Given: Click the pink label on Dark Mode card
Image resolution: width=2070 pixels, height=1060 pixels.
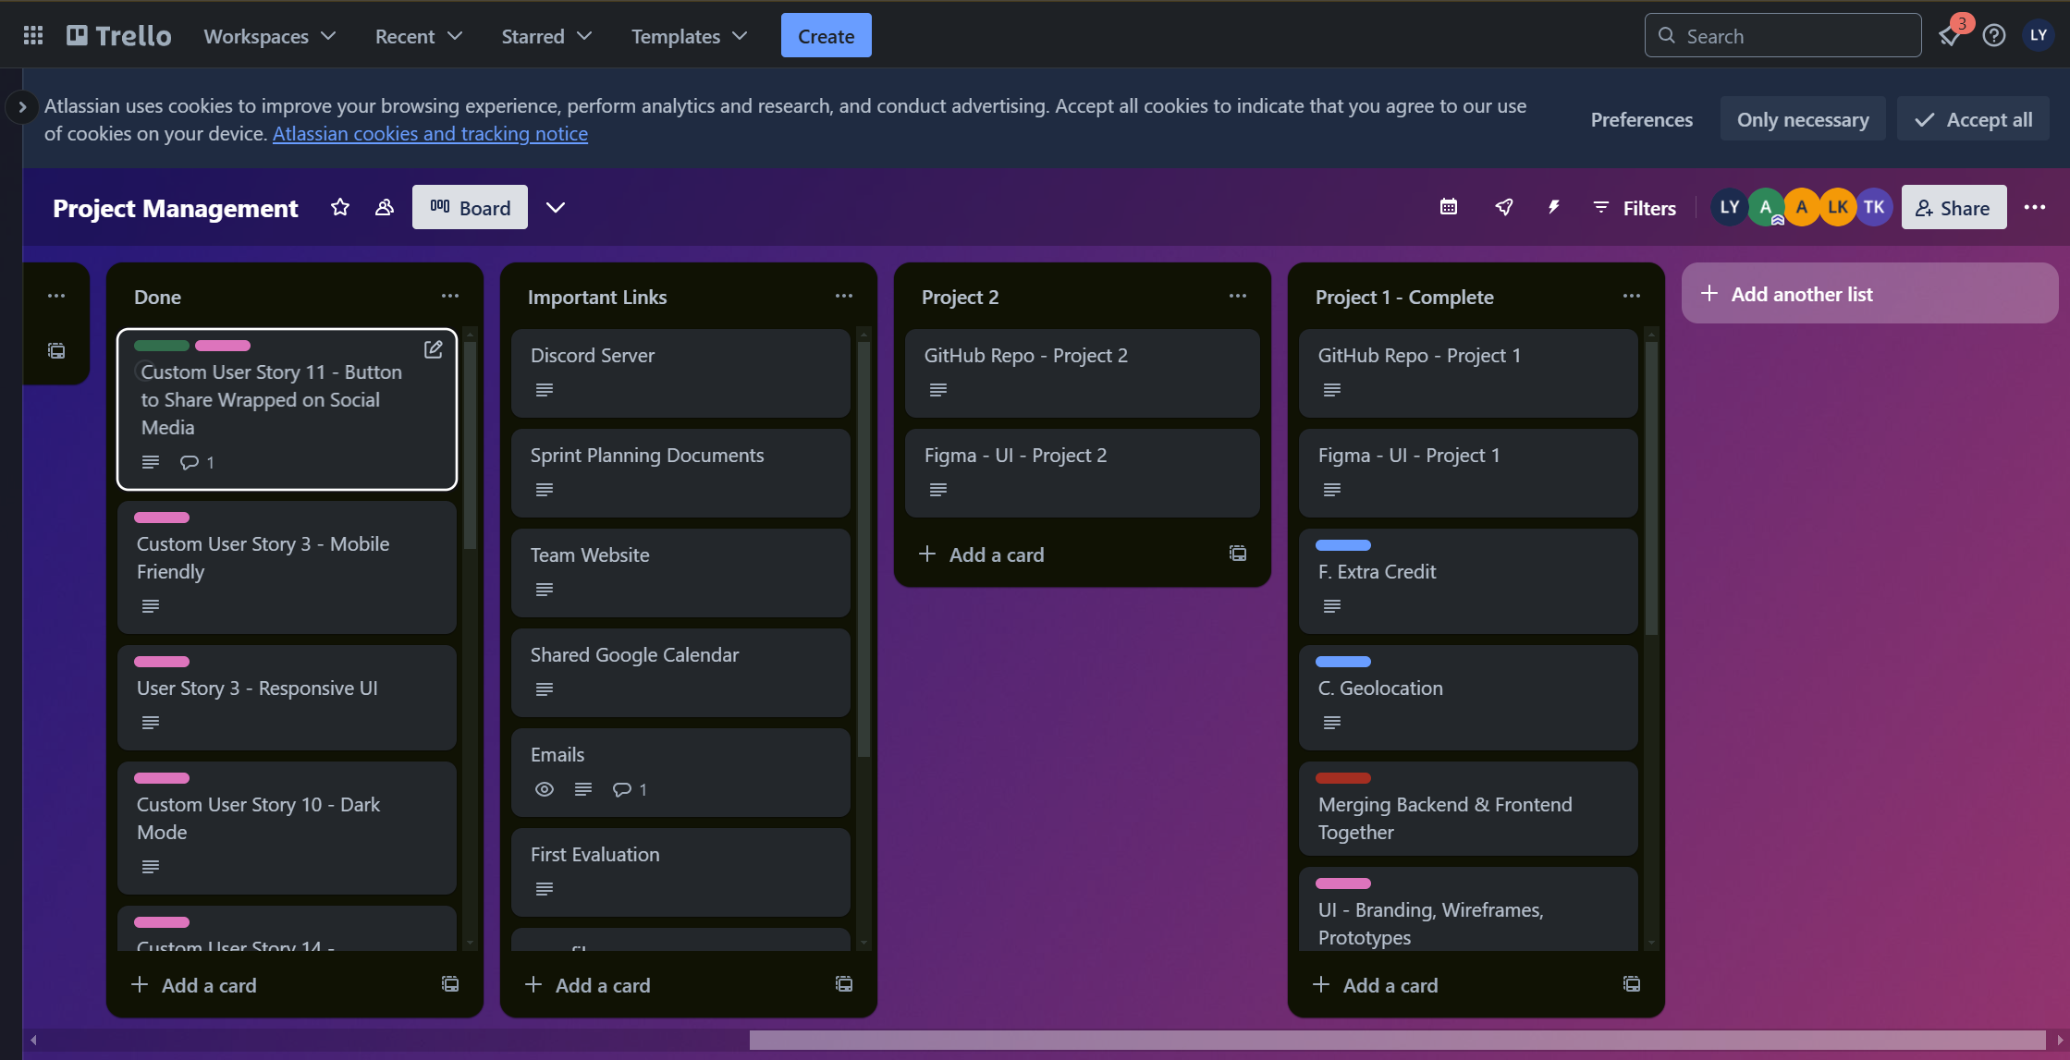Looking at the screenshot, I should (x=162, y=778).
